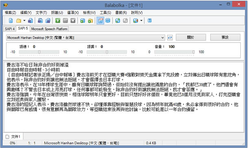Click the headline 費古洛不哈日 除非合約好到掉渣
Screen dimensions: 248x148
[x=37, y=65]
